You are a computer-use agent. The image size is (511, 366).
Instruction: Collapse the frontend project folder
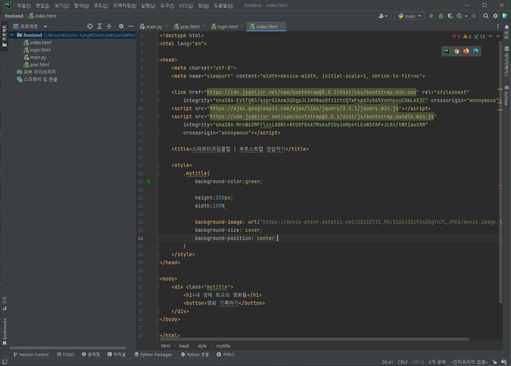[x=12, y=35]
